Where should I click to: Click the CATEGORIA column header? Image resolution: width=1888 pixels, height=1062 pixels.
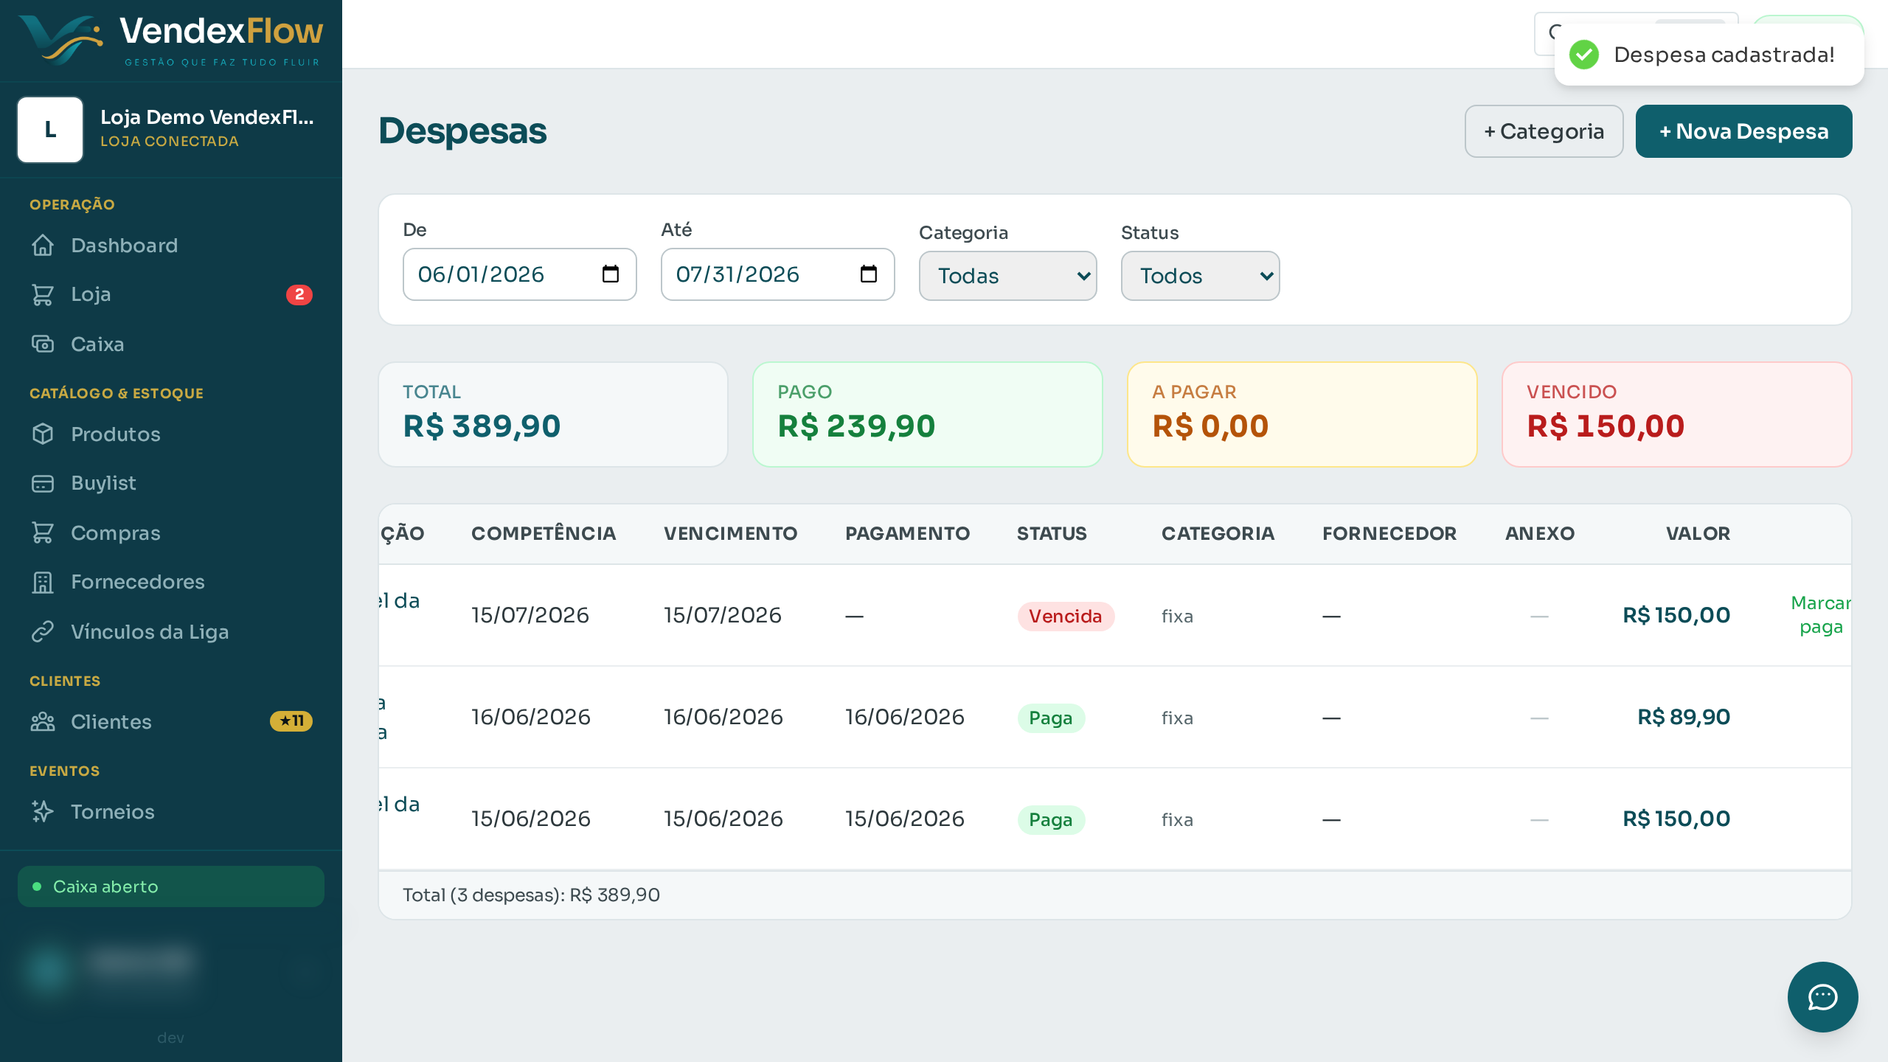[1218, 534]
